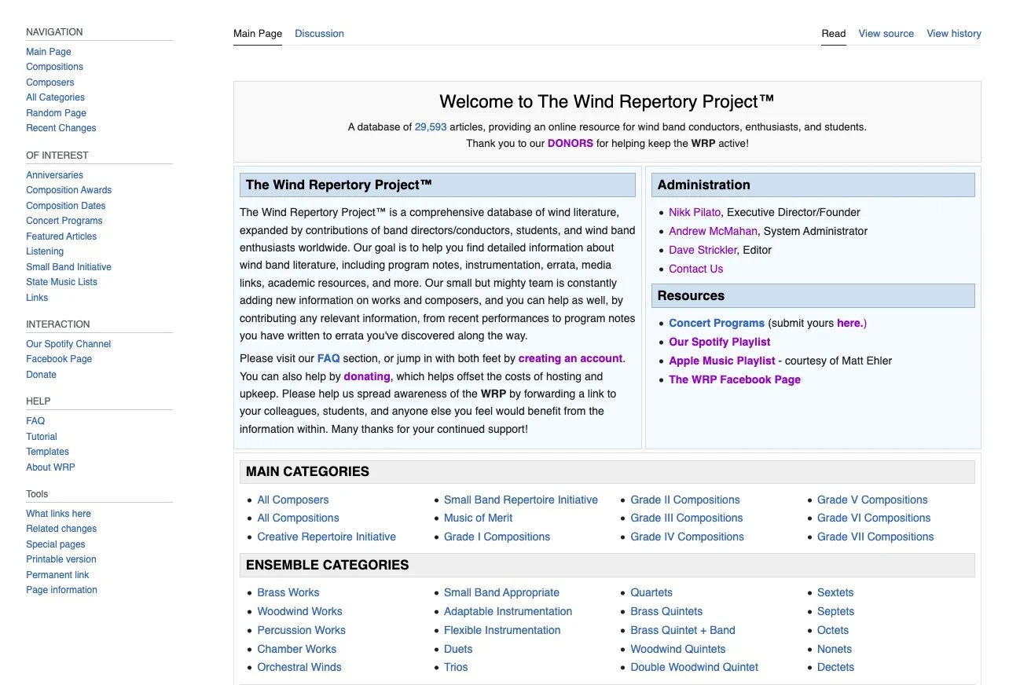Open the Printable version
The image size is (1009, 685).
(x=61, y=559)
